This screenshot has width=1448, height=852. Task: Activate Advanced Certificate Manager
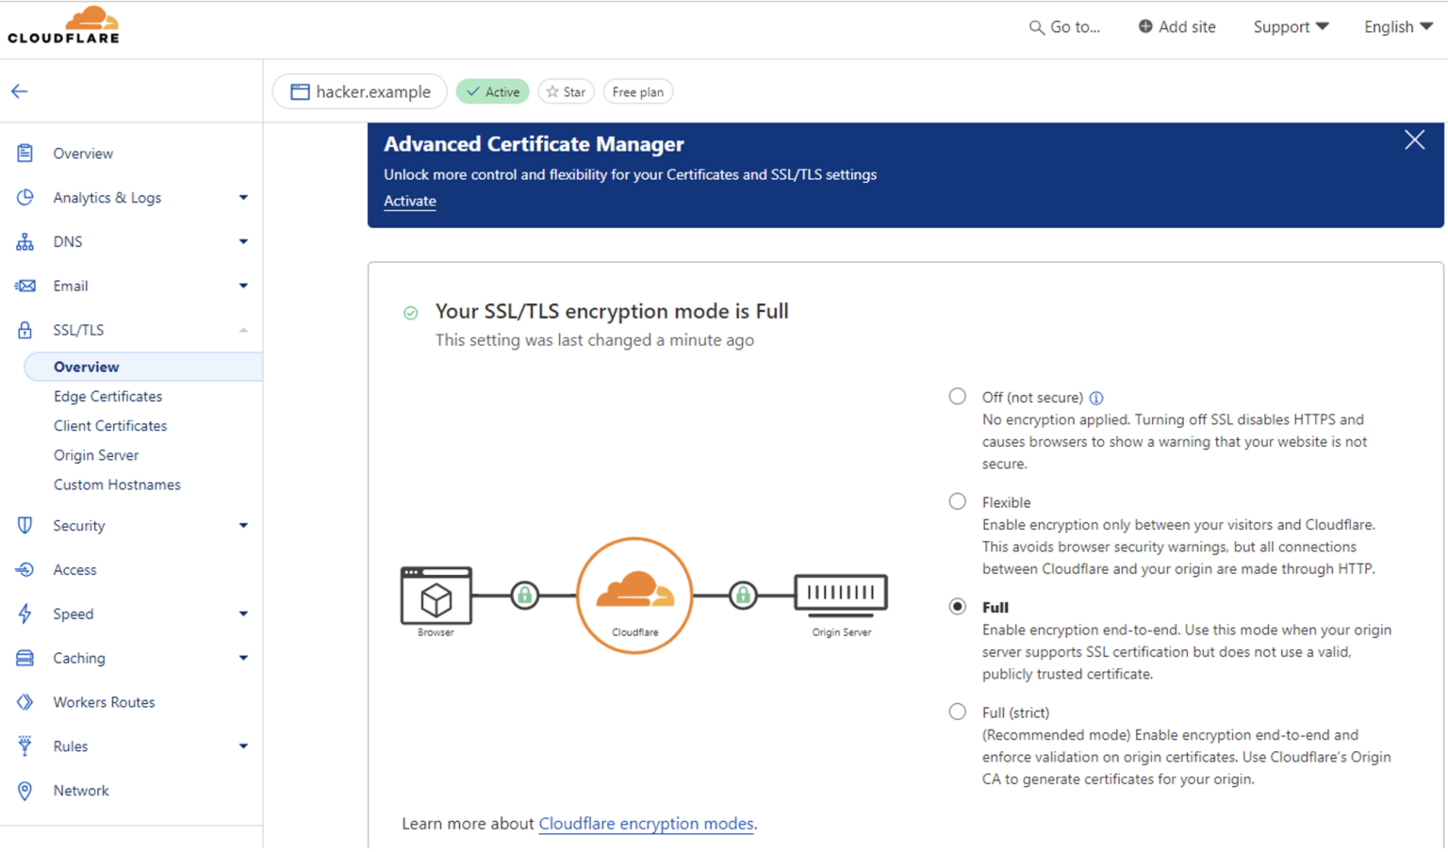(409, 201)
